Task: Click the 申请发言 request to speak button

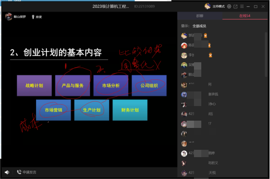Action: coord(29,172)
